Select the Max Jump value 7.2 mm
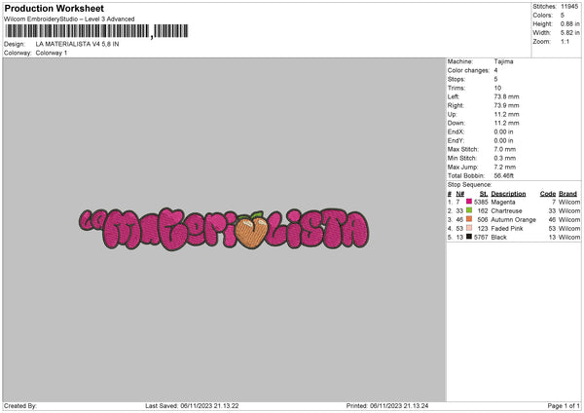The height and width of the screenshot is (413, 584). coord(505,167)
